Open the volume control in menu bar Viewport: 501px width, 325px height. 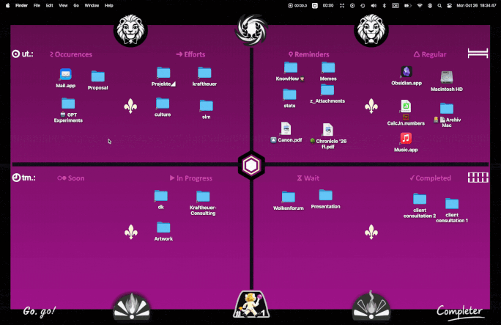[x=374, y=5]
